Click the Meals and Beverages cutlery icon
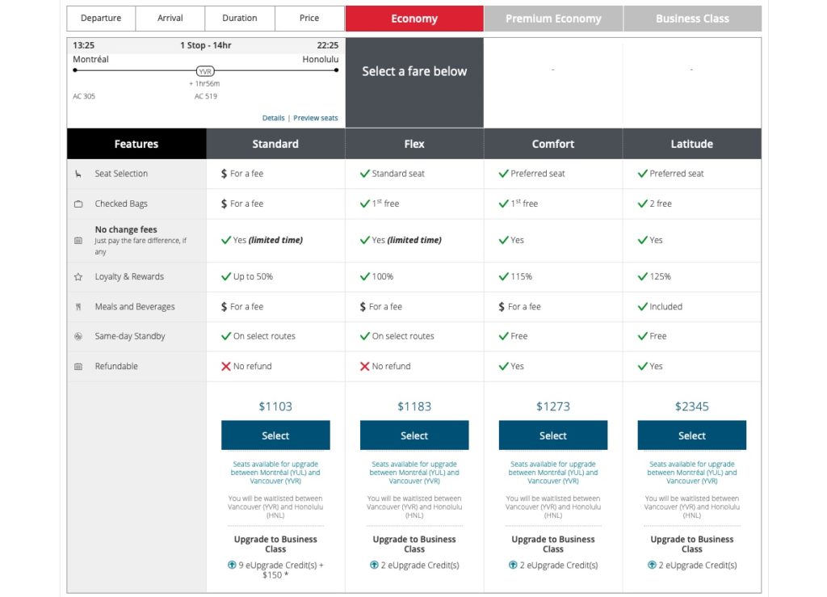 click(x=78, y=307)
